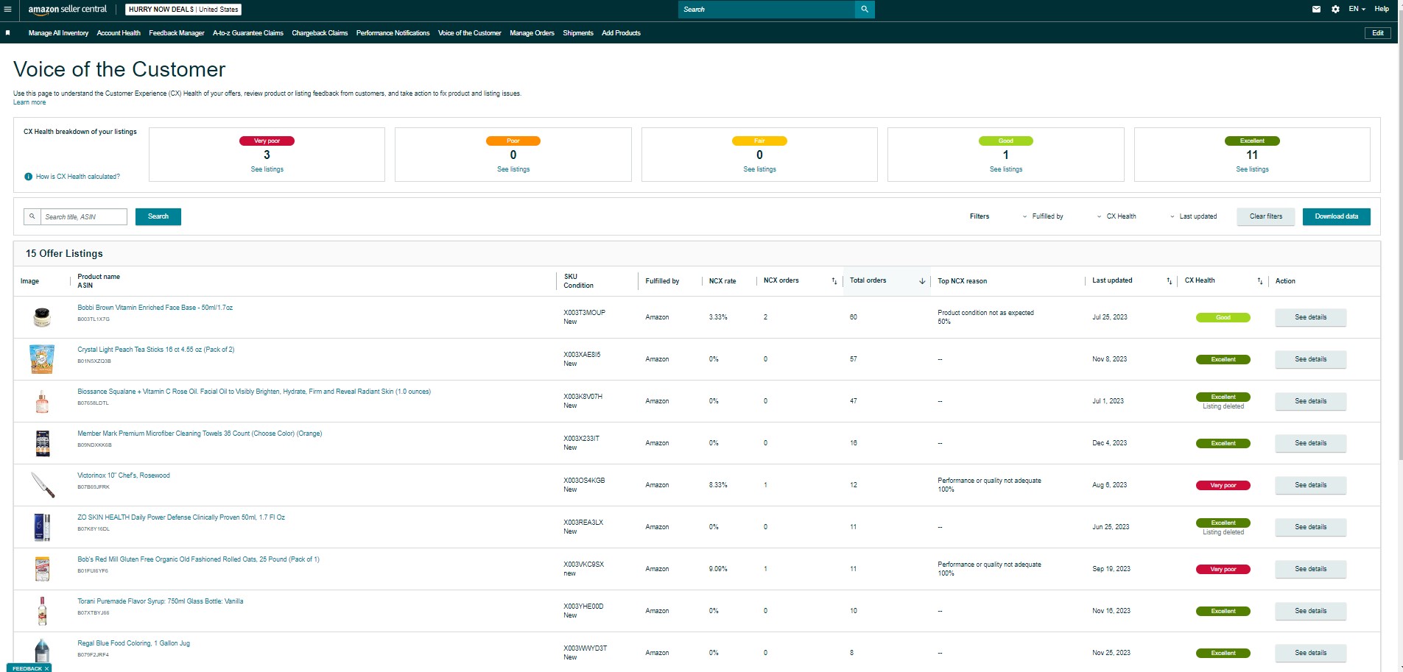Sort by CX Health column arrows
The width and height of the screenshot is (1403, 672).
coord(1260,281)
